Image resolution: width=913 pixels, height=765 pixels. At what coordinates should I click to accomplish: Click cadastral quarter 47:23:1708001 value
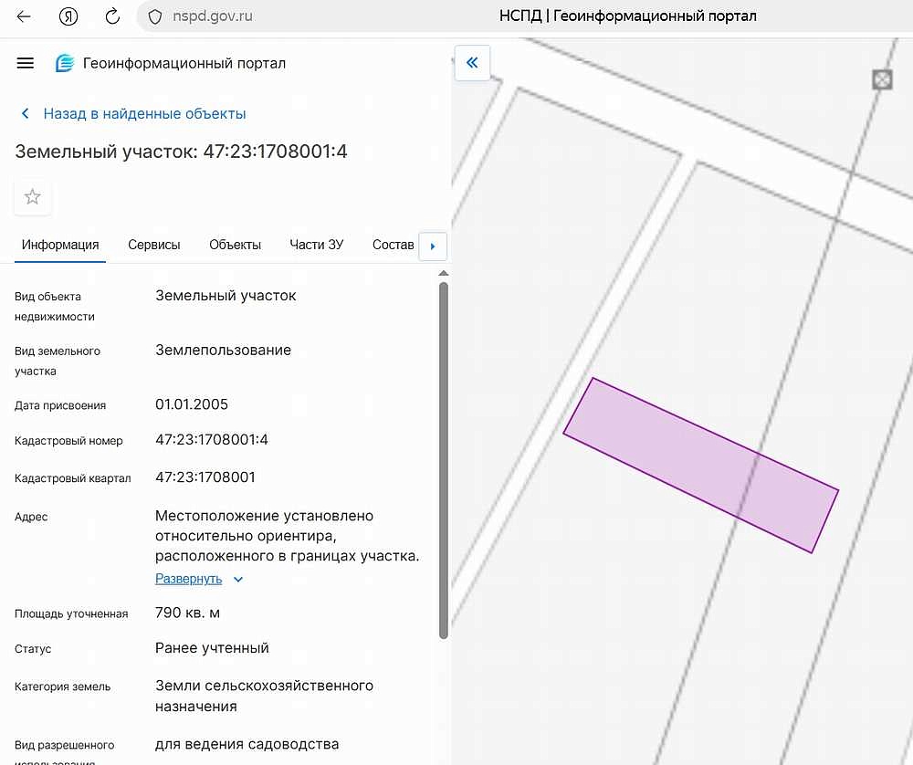point(205,477)
